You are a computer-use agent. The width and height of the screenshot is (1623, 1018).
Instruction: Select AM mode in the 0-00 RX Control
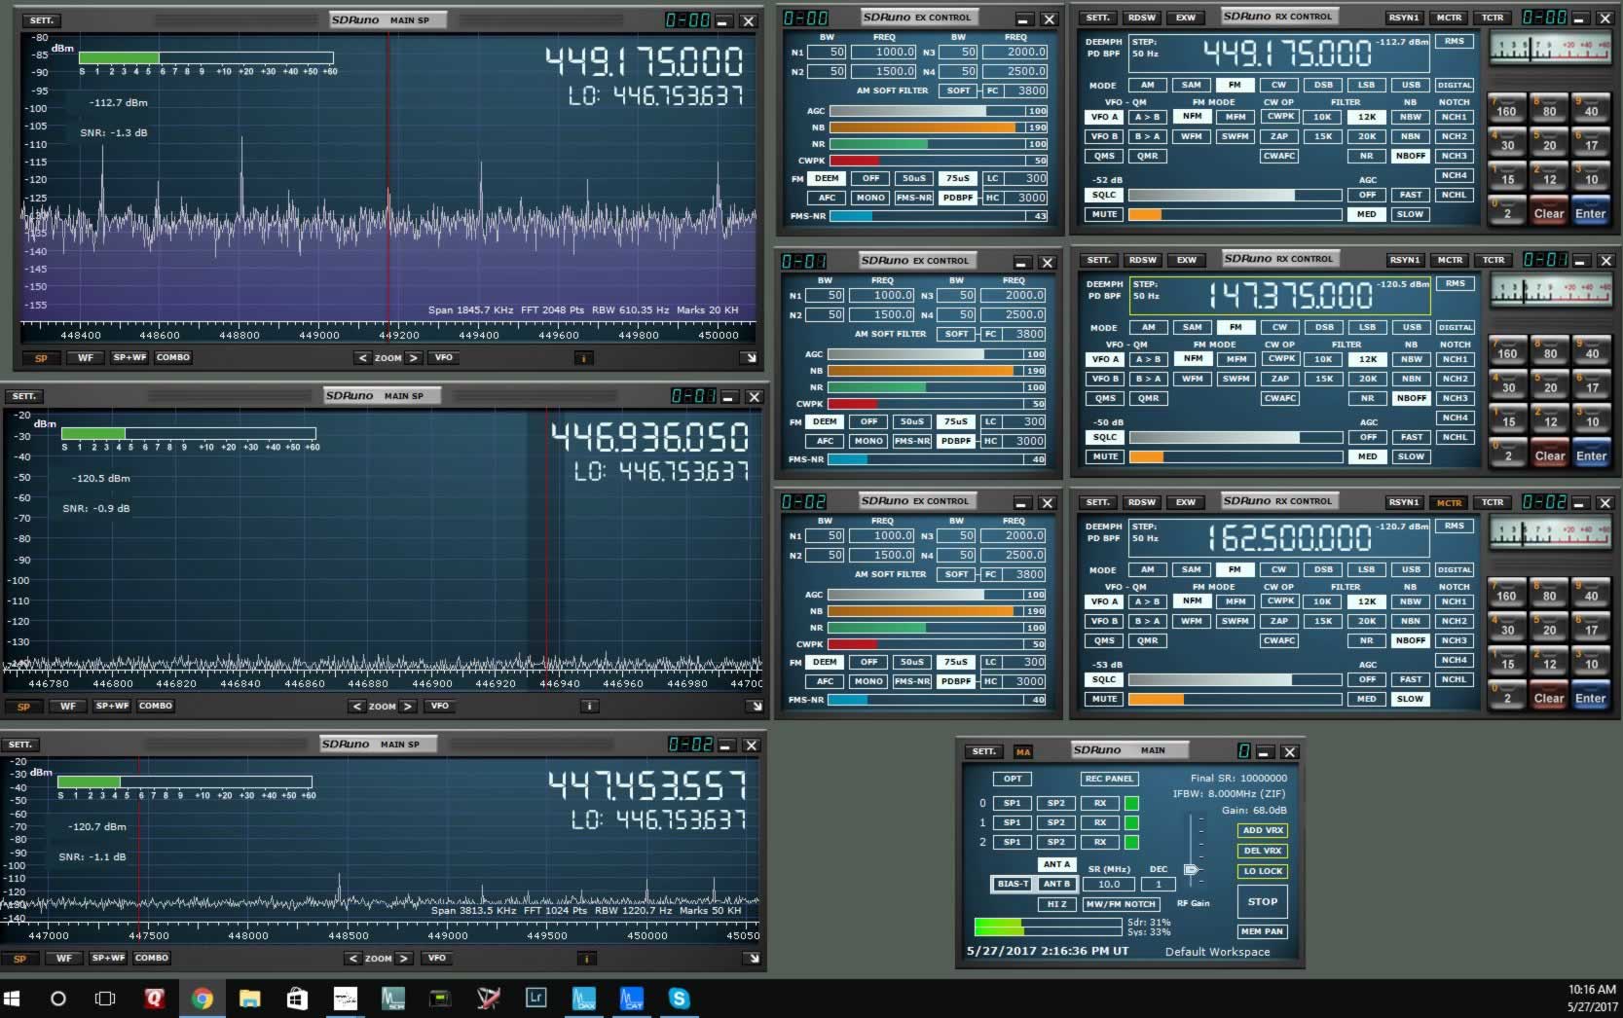tap(1148, 86)
